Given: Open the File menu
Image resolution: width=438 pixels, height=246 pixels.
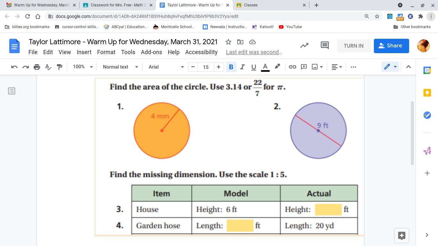Looking at the screenshot, I should coord(33,52).
